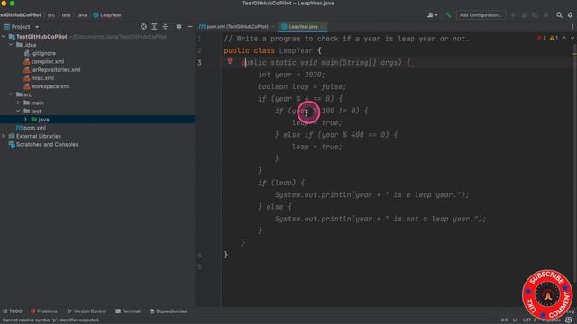Image resolution: width=577 pixels, height=324 pixels.
Task: Click the red error bulb in gutter
Action: pyautogui.click(x=230, y=61)
